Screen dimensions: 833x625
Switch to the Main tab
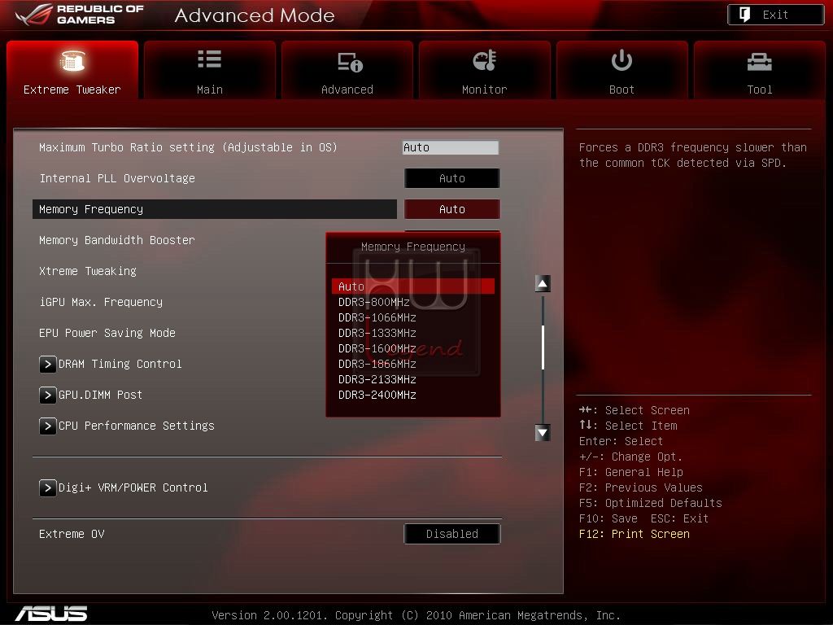[x=209, y=70]
